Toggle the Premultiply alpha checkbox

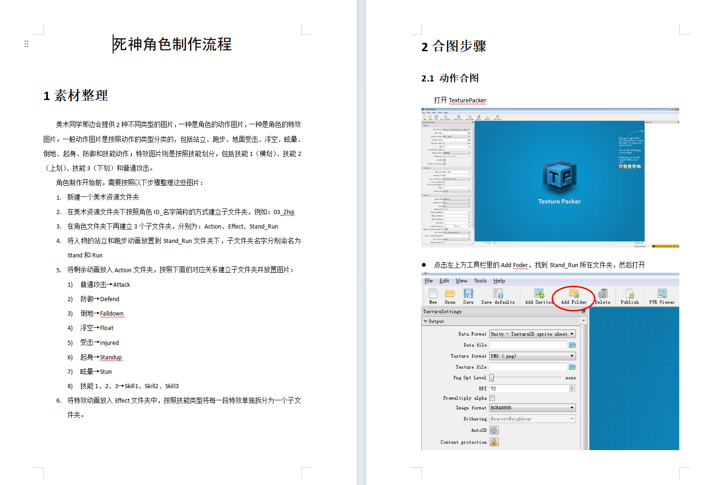(x=492, y=398)
